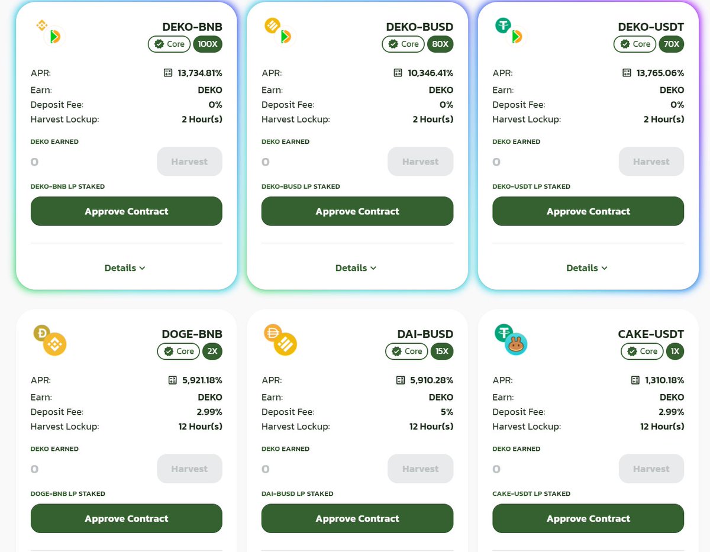Click the 100X multiplier badge
This screenshot has height=552, width=710.
[208, 44]
